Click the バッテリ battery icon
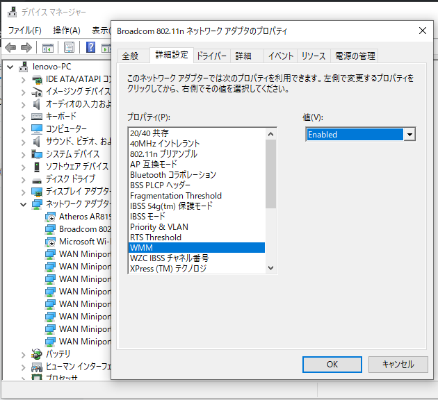 click(37, 354)
